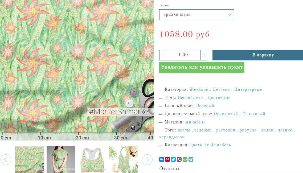Decrease quantity with minus button
Viewport: 303px width, 173px height.
163,55
